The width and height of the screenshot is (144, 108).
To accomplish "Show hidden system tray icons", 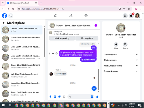I will click(119, 105).
